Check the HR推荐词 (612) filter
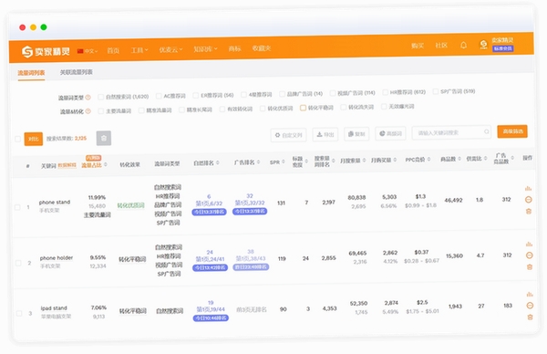Viewport: 547px width, 354px height. pyautogui.click(x=385, y=92)
